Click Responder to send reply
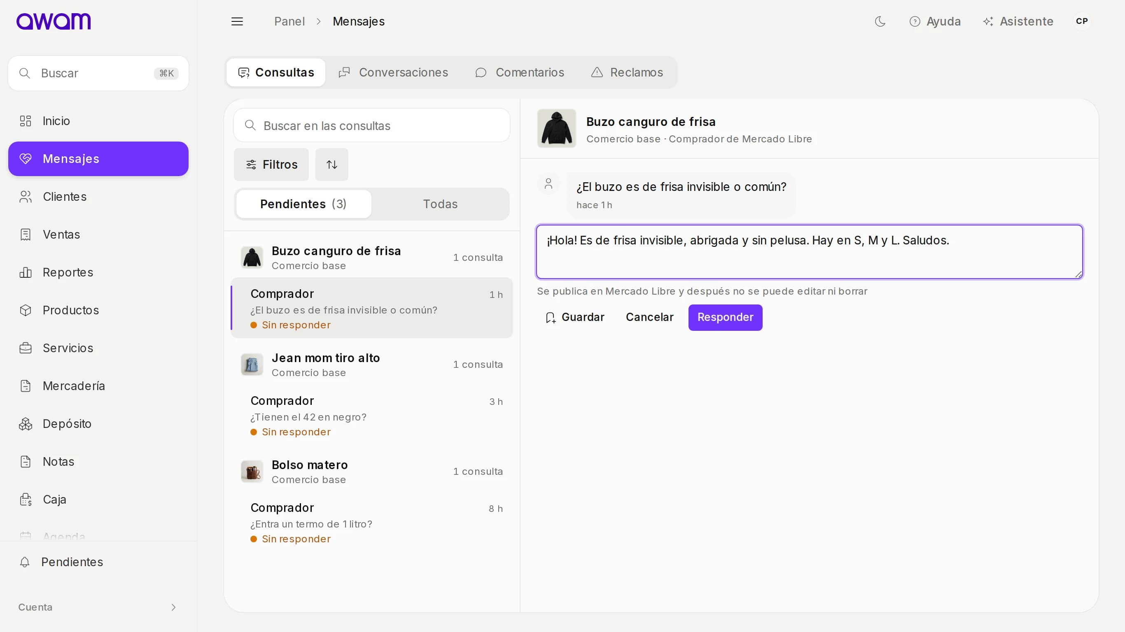Viewport: 1125px width, 632px height. [x=725, y=317]
